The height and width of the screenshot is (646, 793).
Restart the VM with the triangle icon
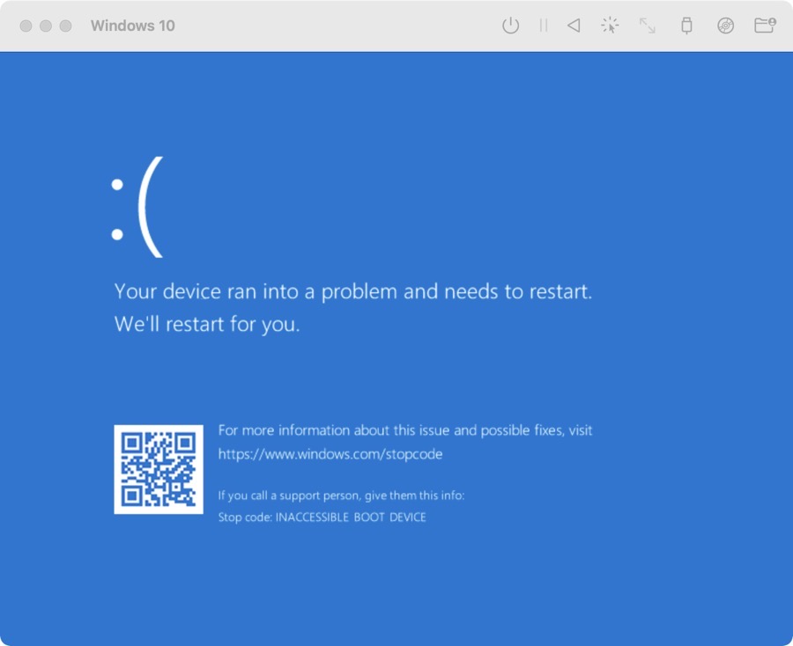click(574, 26)
